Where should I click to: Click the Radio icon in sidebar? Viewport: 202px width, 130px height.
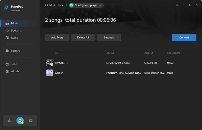pos(7,38)
